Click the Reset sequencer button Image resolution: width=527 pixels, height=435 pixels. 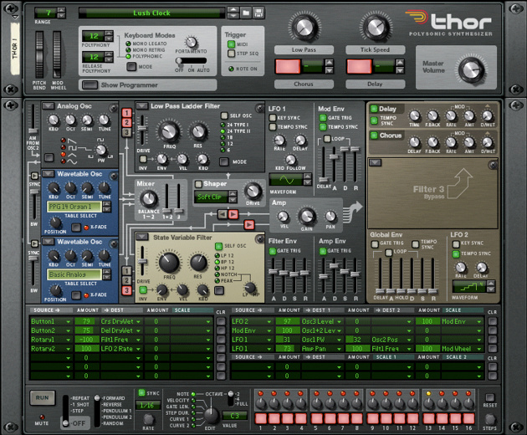[x=490, y=397]
